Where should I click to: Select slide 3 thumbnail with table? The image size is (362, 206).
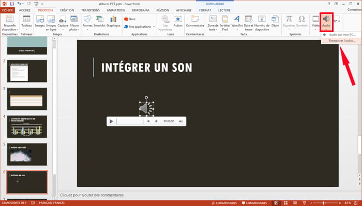(x=27, y=99)
